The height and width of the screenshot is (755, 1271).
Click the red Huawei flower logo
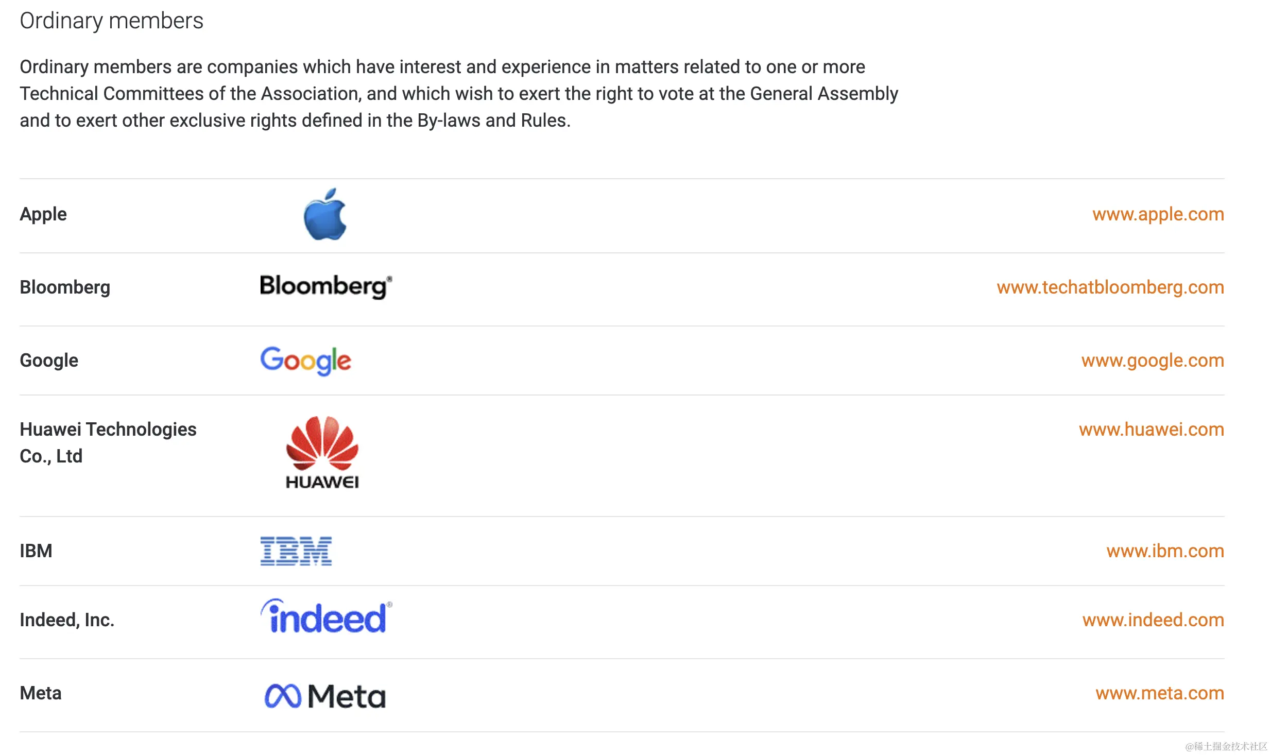322,452
